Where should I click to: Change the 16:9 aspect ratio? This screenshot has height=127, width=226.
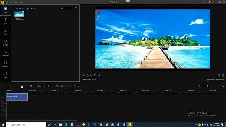tap(94, 79)
